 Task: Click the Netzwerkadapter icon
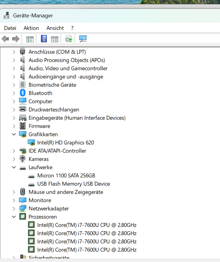click(x=23, y=208)
